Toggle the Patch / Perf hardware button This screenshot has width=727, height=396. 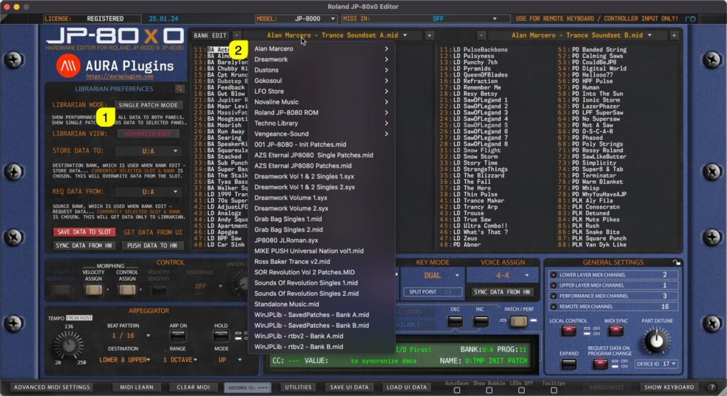point(518,321)
